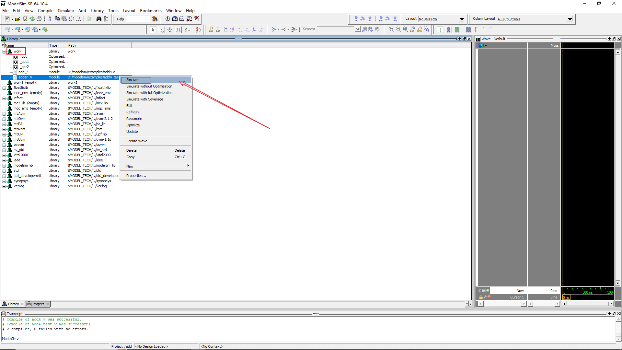
Task: Click the Insert Cursor toolbar icon
Action: point(211,29)
